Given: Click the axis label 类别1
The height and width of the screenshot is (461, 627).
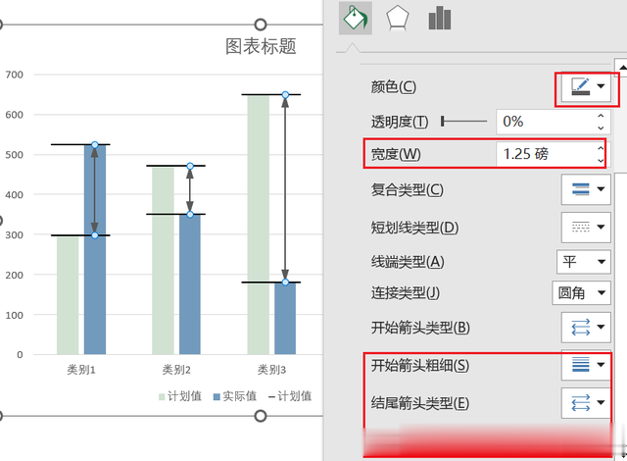Looking at the screenshot, I should tap(81, 370).
